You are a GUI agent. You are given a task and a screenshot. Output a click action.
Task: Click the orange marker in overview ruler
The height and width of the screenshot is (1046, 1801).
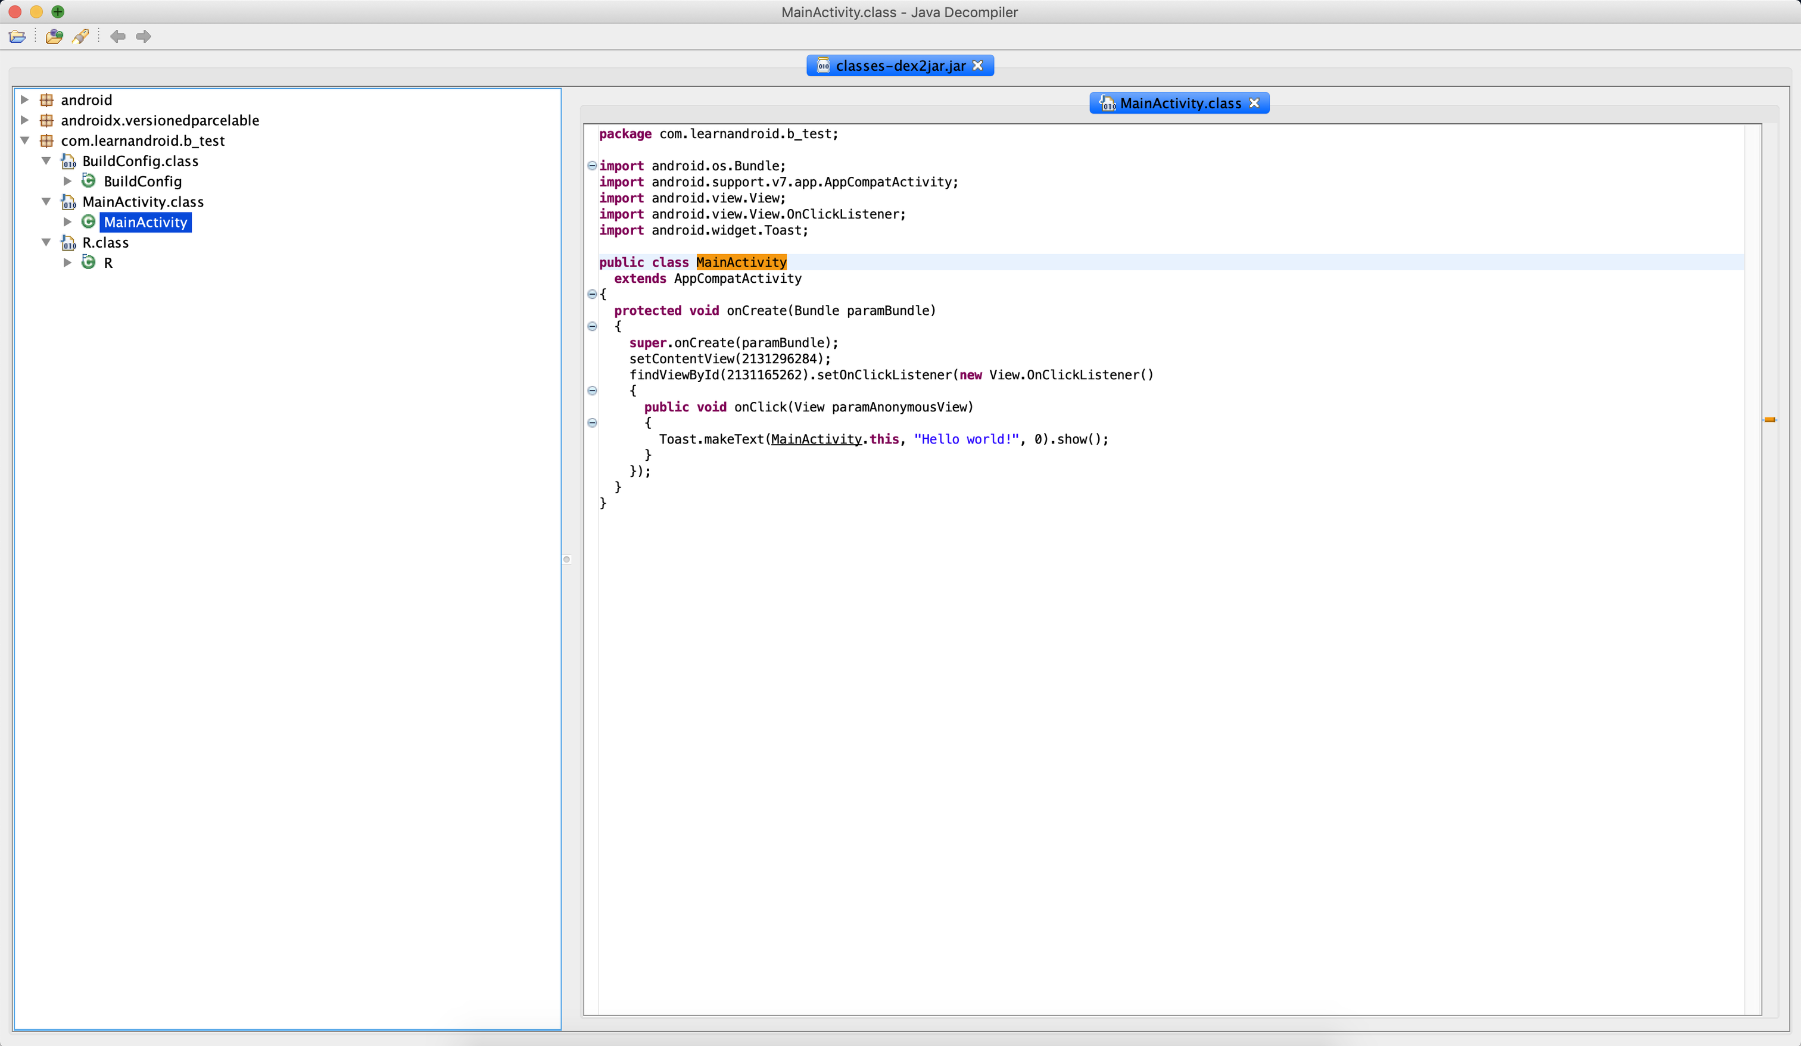[1769, 419]
